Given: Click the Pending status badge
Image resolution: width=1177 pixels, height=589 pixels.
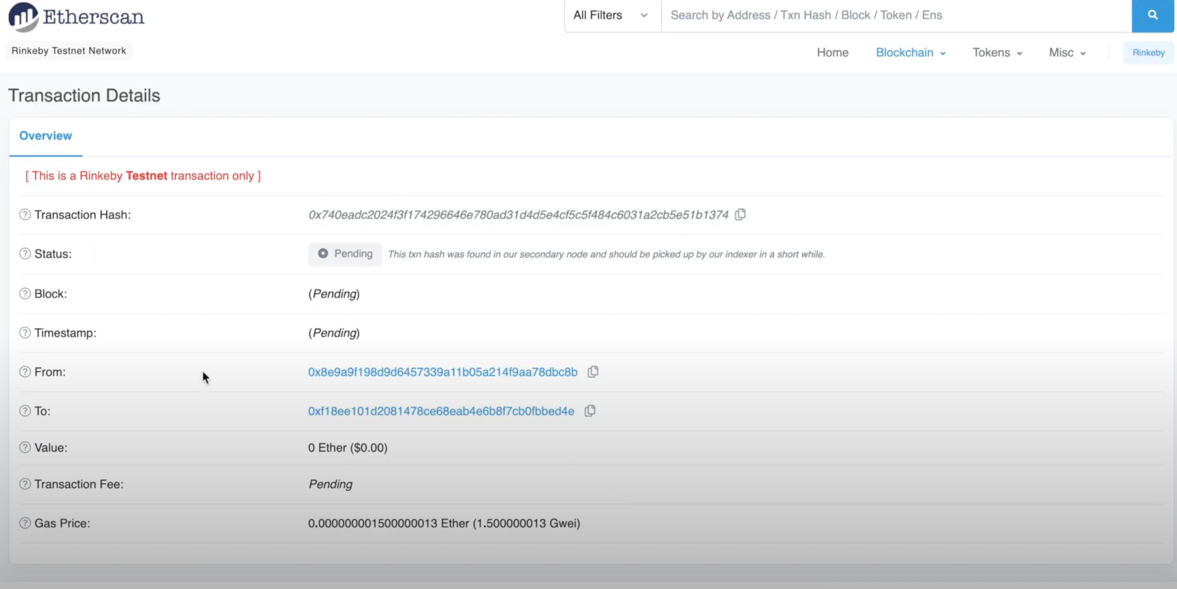Looking at the screenshot, I should (x=345, y=254).
